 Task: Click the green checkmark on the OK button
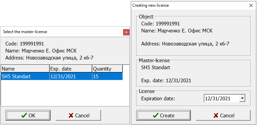coord(24,115)
